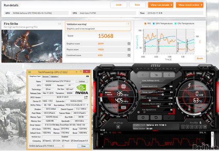Toggle Afterburner profile lock icon
Screen dimensions: 219x151
coord(200,123)
